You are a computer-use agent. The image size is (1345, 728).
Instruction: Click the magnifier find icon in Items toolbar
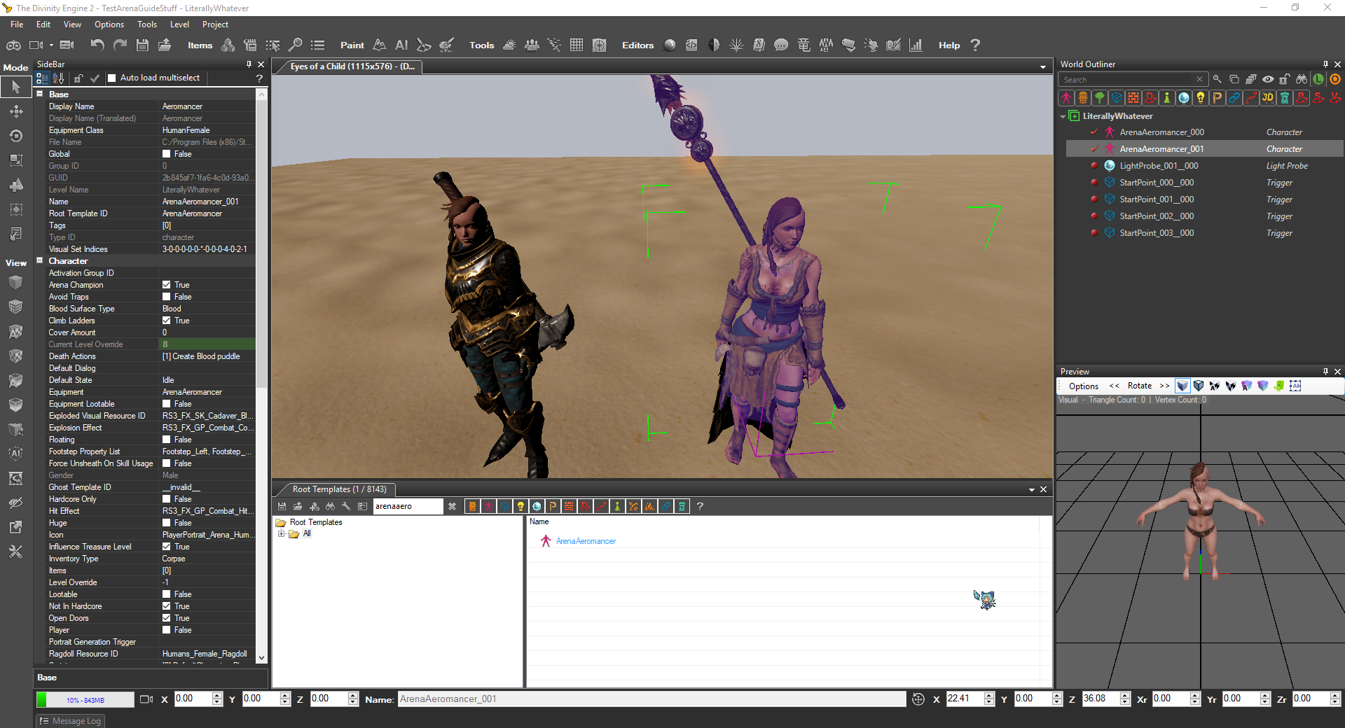click(296, 45)
